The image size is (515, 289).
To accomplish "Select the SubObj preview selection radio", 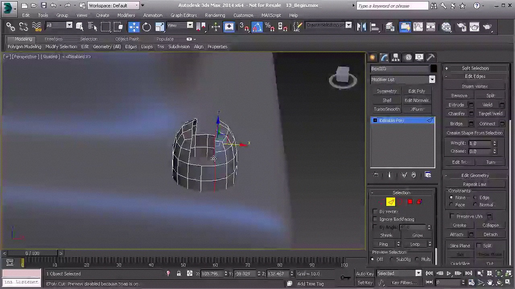I will (x=391, y=259).
